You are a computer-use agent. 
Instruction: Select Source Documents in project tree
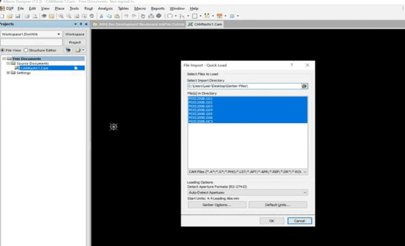point(33,63)
